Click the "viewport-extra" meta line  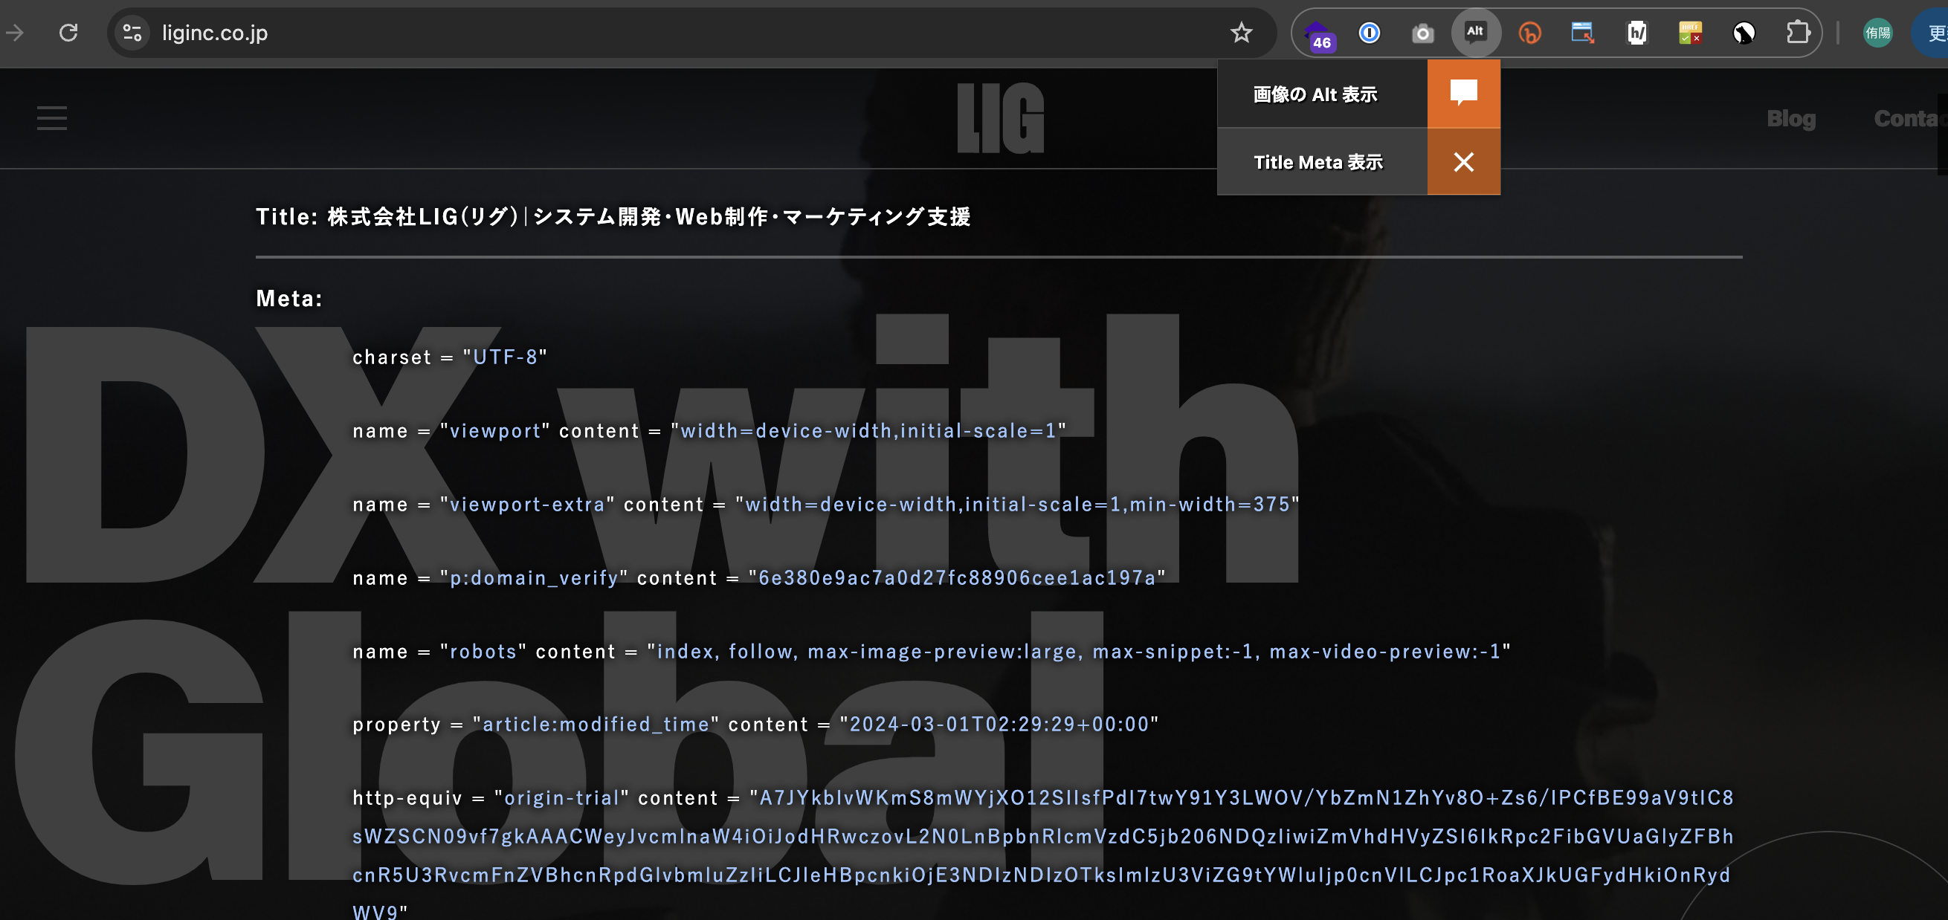click(826, 503)
